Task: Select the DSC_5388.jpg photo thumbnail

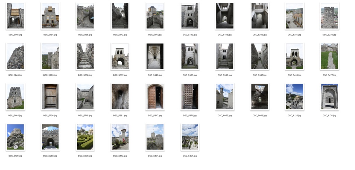Action: [190, 56]
